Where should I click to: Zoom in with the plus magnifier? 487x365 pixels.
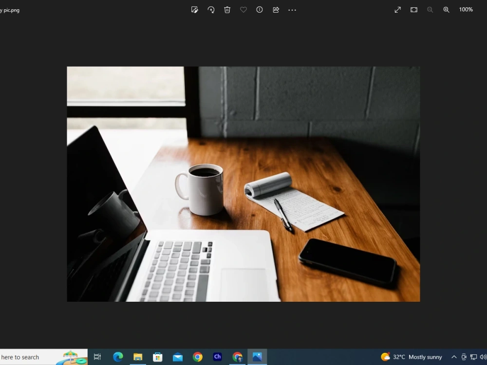point(446,10)
